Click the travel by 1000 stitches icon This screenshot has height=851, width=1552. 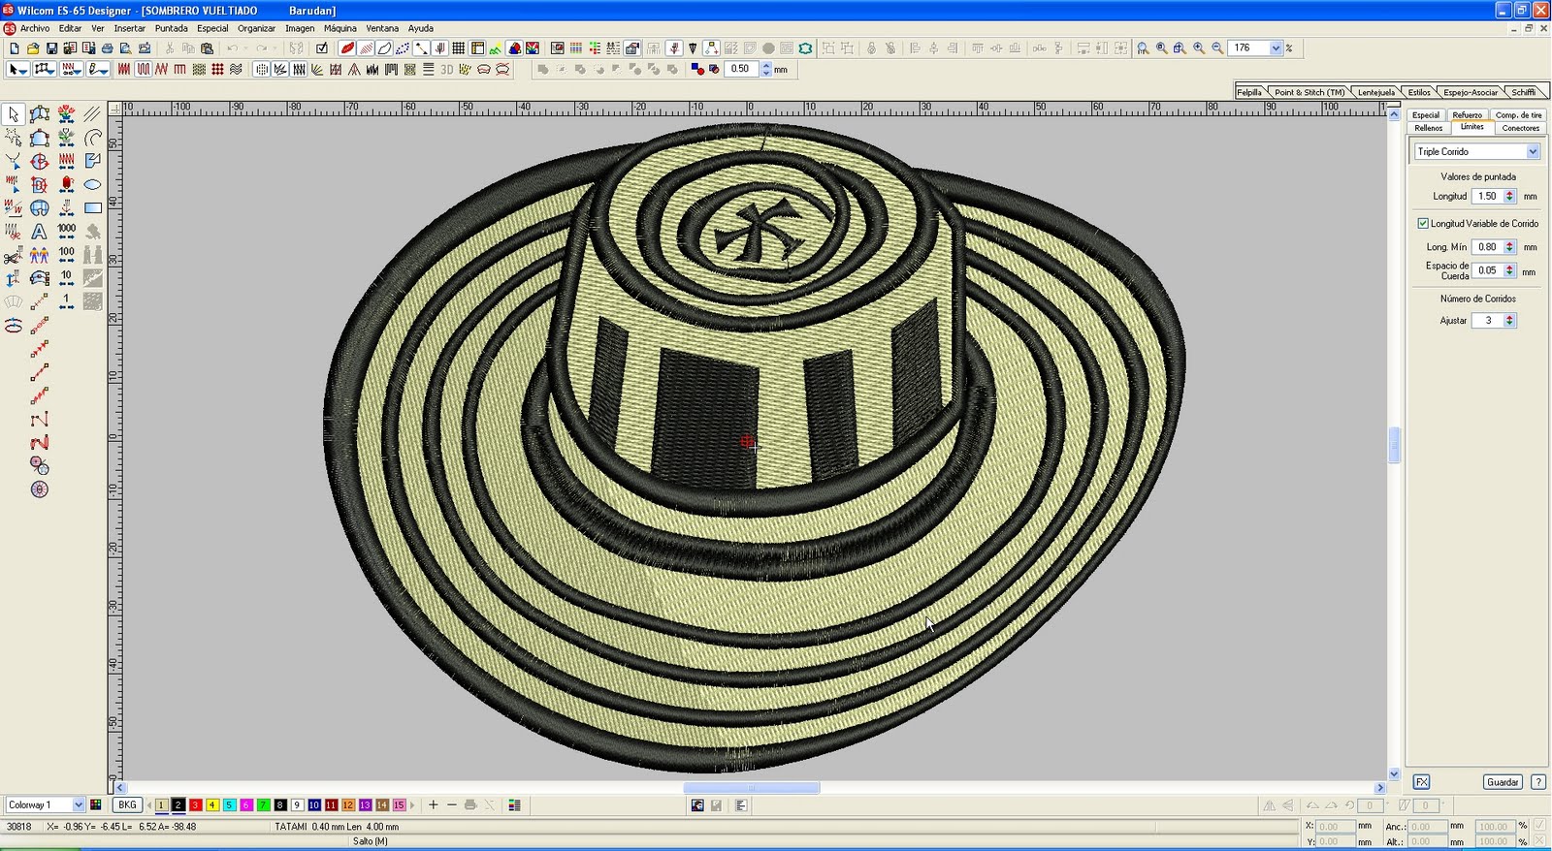click(66, 232)
